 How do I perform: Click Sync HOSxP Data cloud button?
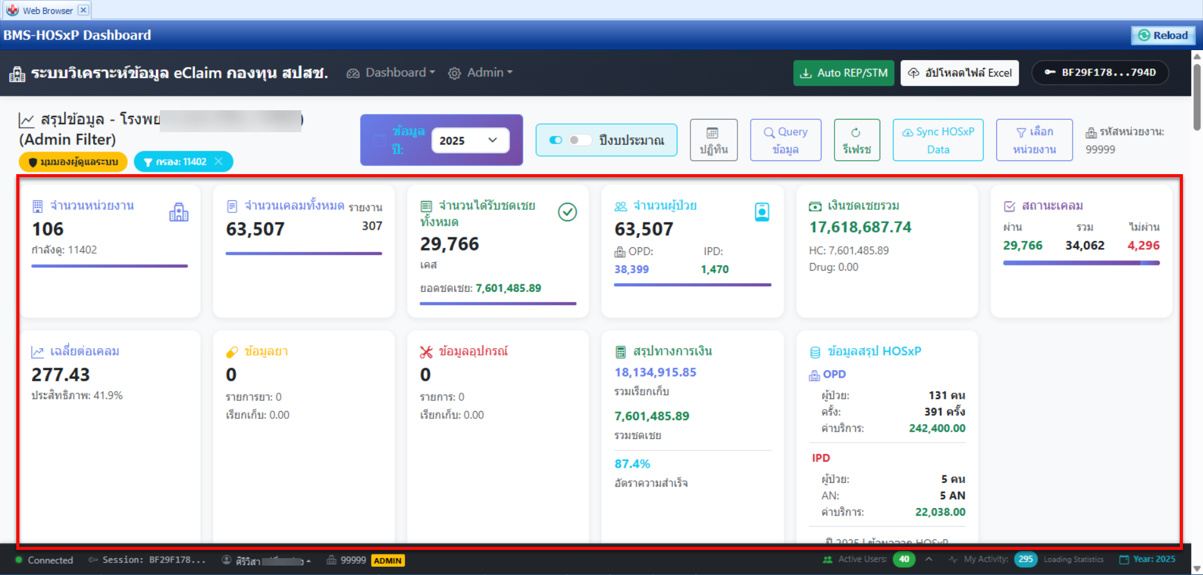tap(937, 140)
